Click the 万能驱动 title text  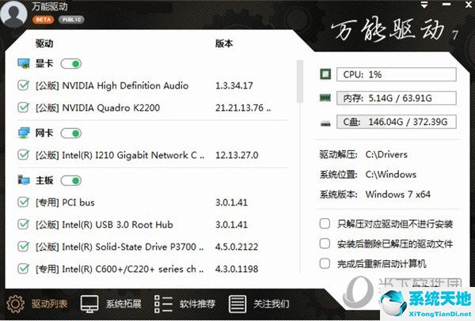[x=50, y=6]
